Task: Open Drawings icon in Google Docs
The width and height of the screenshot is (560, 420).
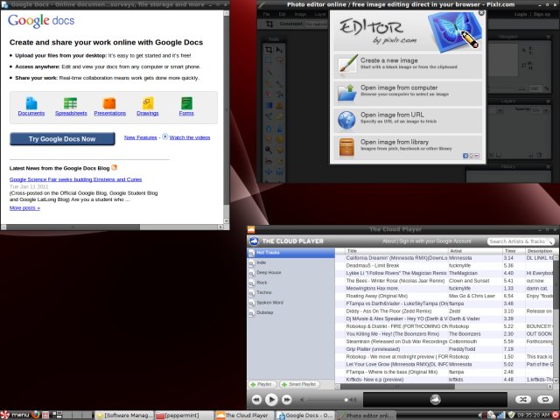Action: (x=148, y=103)
